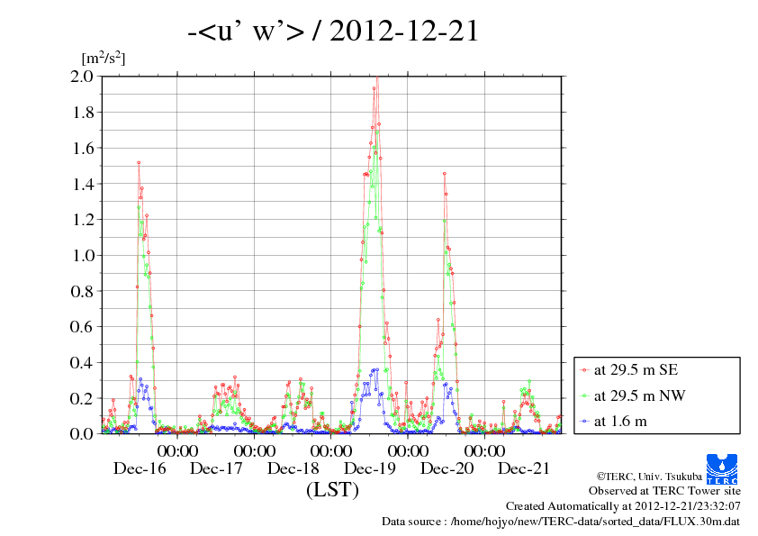Click the '(LST)' x-axis label
The width and height of the screenshot is (758, 536).
pyautogui.click(x=332, y=489)
